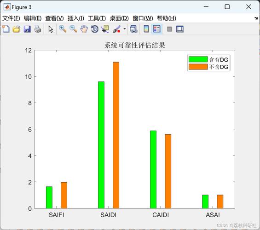Toggle the Insert Legend button
Screen dimensions: 260x230
[157, 29]
